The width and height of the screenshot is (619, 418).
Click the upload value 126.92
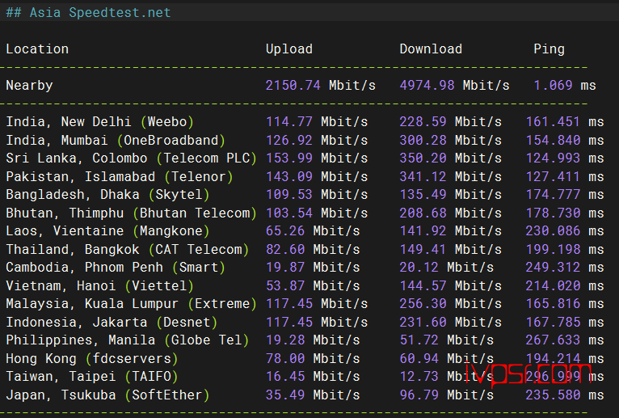(289, 140)
